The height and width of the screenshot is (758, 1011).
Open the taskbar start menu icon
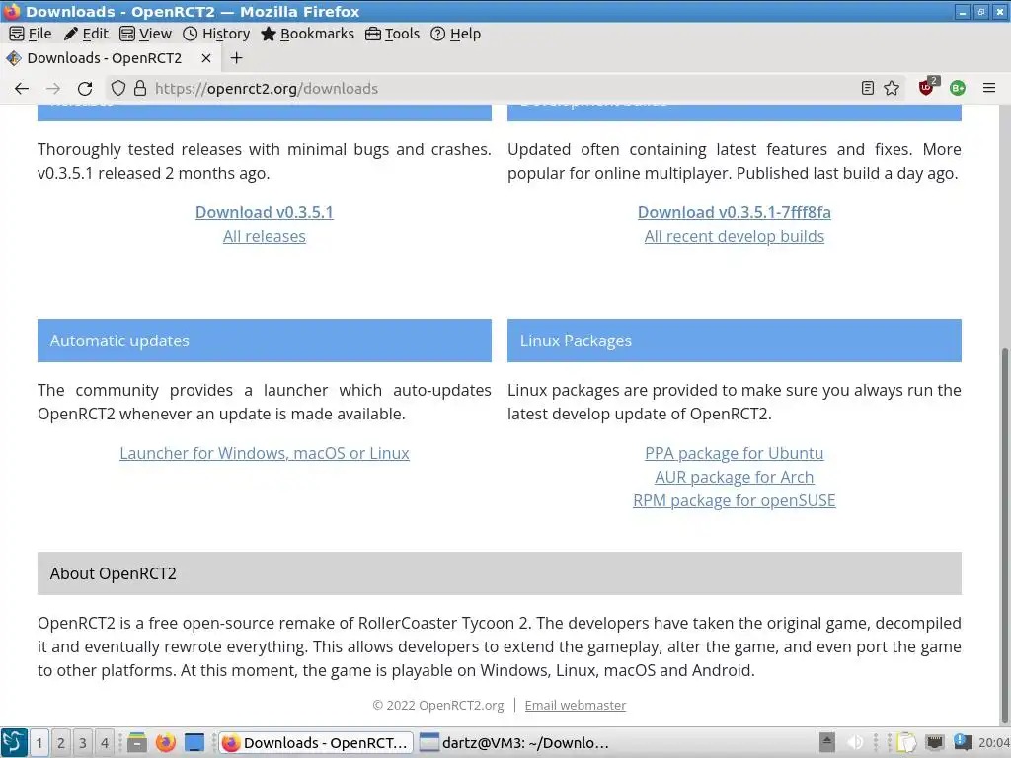14,742
